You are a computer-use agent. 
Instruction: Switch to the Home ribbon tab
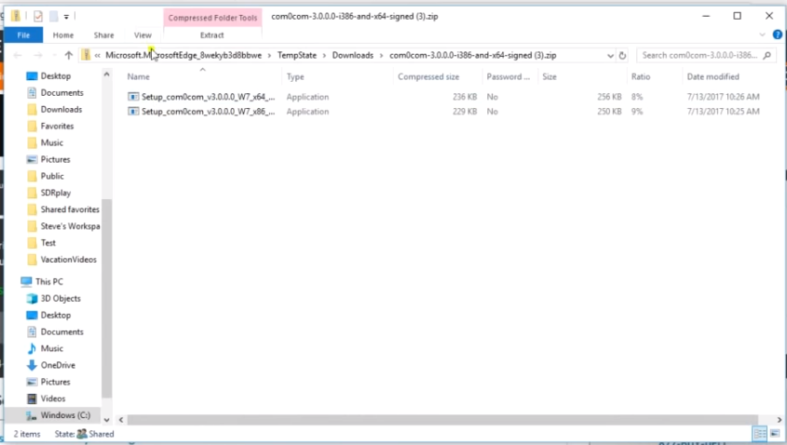click(x=63, y=35)
